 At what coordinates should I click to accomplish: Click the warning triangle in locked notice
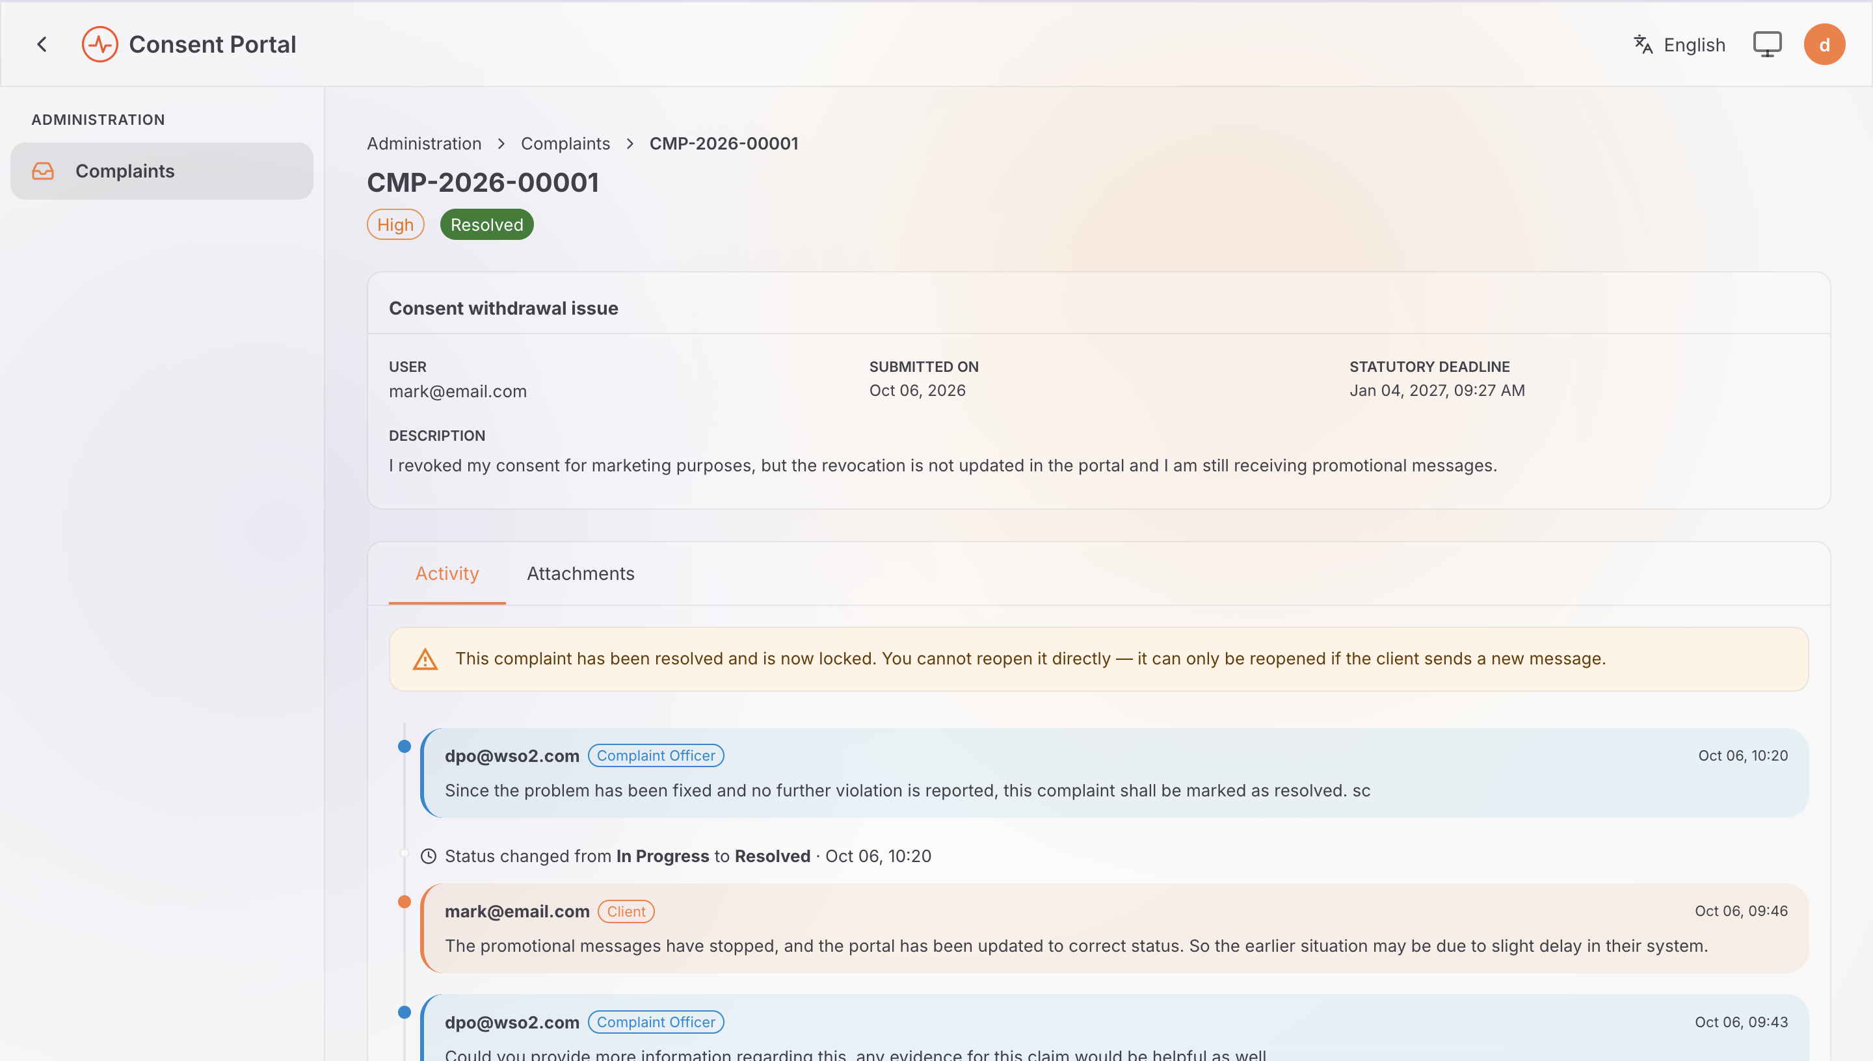tap(425, 659)
